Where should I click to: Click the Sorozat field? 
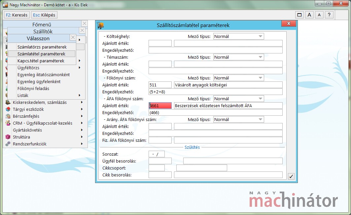click(157, 154)
